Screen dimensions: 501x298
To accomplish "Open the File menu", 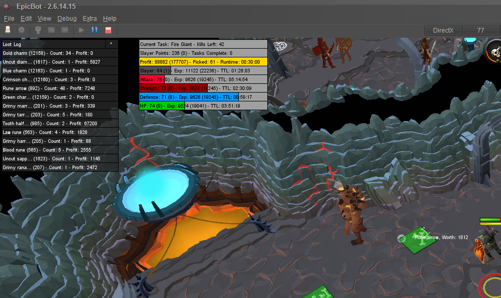I will (x=9, y=19).
